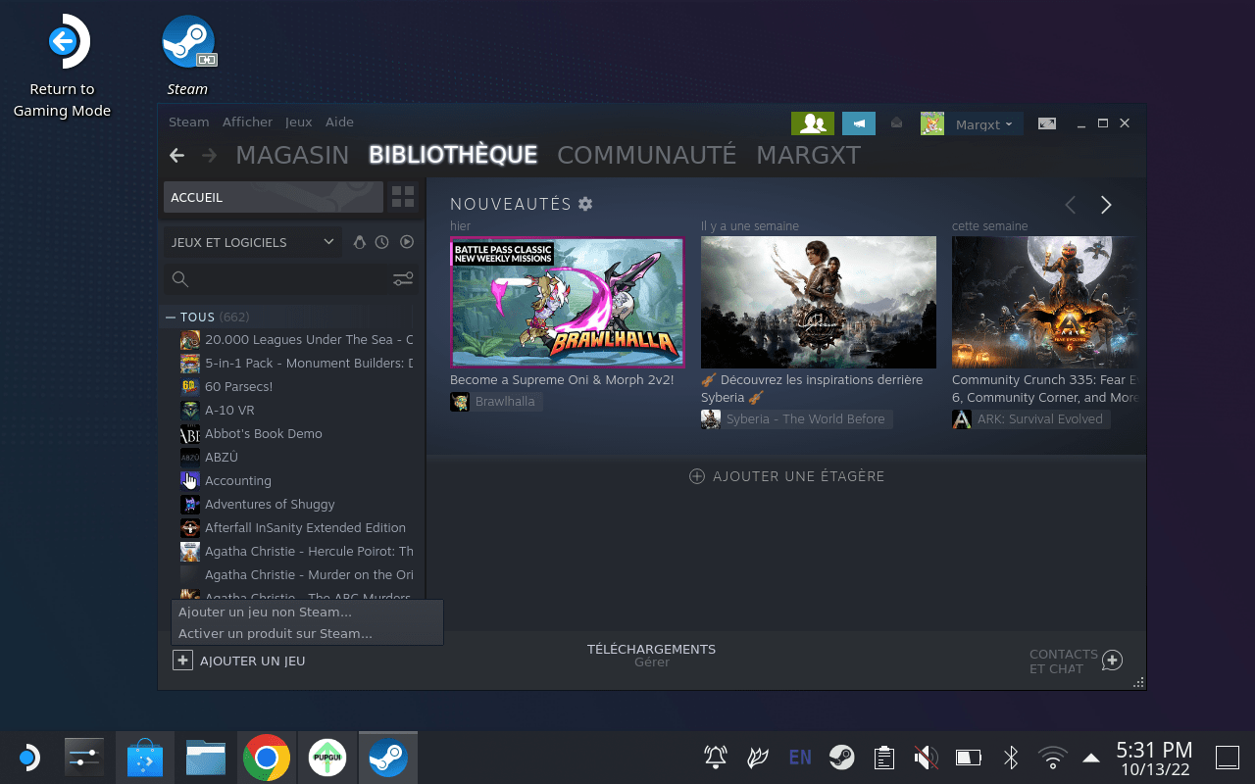The width and height of the screenshot is (1255, 784).
Task: Unmute audio via tray speaker icon
Action: tap(926, 758)
